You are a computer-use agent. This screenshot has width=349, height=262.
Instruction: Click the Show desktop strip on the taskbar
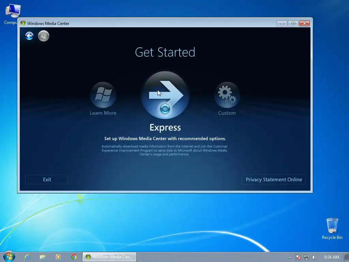[347, 257]
